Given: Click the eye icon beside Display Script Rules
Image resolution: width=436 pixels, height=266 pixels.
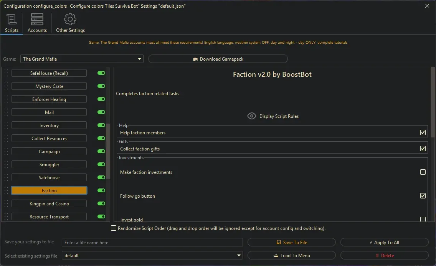Looking at the screenshot, I should (x=252, y=116).
